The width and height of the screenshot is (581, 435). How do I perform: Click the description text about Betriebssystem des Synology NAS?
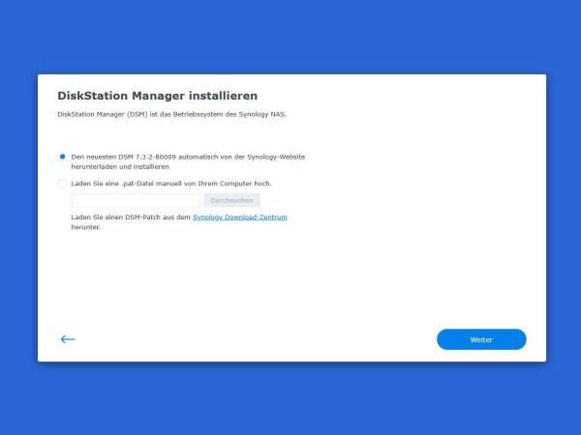pos(171,114)
